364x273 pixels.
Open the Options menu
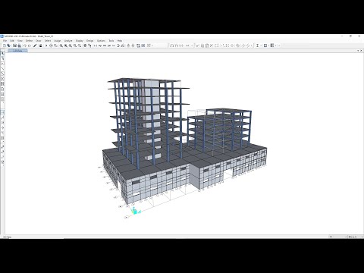101,41
